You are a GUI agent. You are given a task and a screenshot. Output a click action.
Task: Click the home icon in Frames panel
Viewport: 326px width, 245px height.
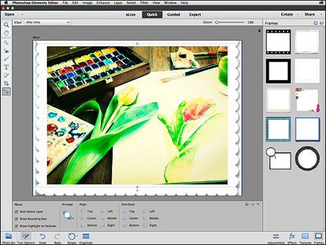pos(316,23)
